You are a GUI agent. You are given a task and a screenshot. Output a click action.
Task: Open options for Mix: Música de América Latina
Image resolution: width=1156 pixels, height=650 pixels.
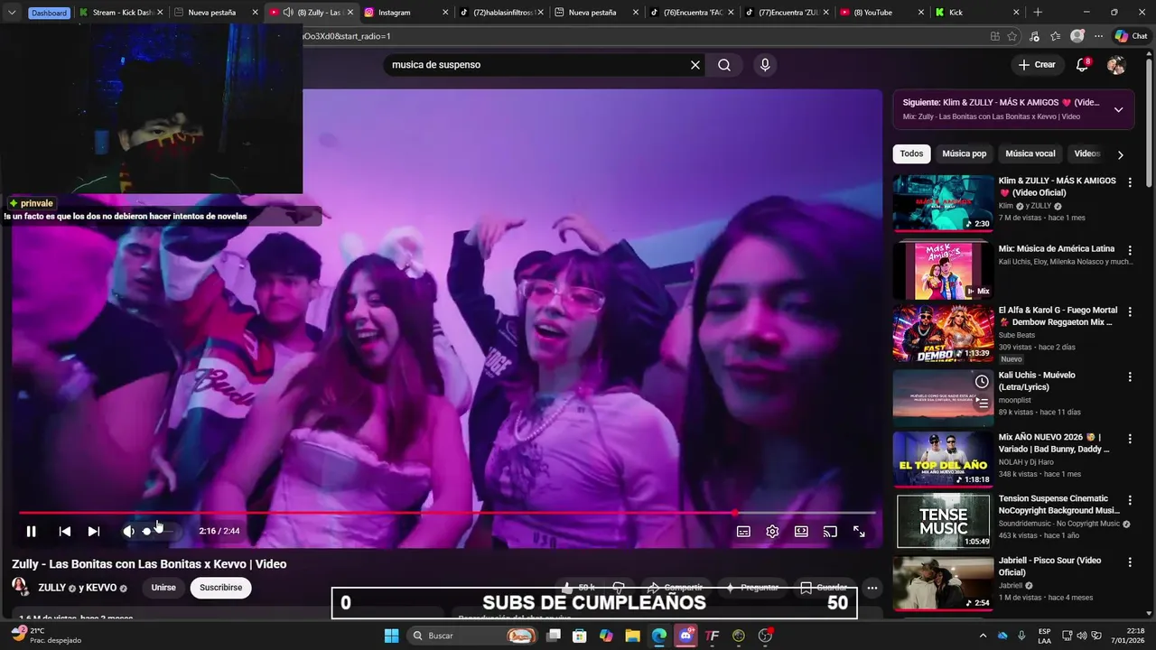[x=1129, y=250]
